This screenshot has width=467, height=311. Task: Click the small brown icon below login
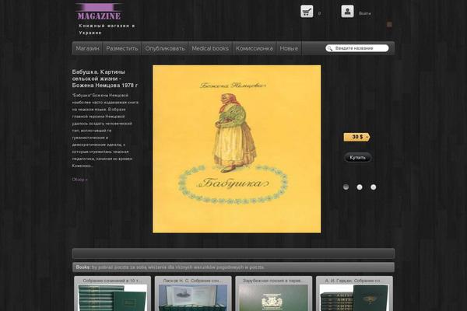[389, 24]
